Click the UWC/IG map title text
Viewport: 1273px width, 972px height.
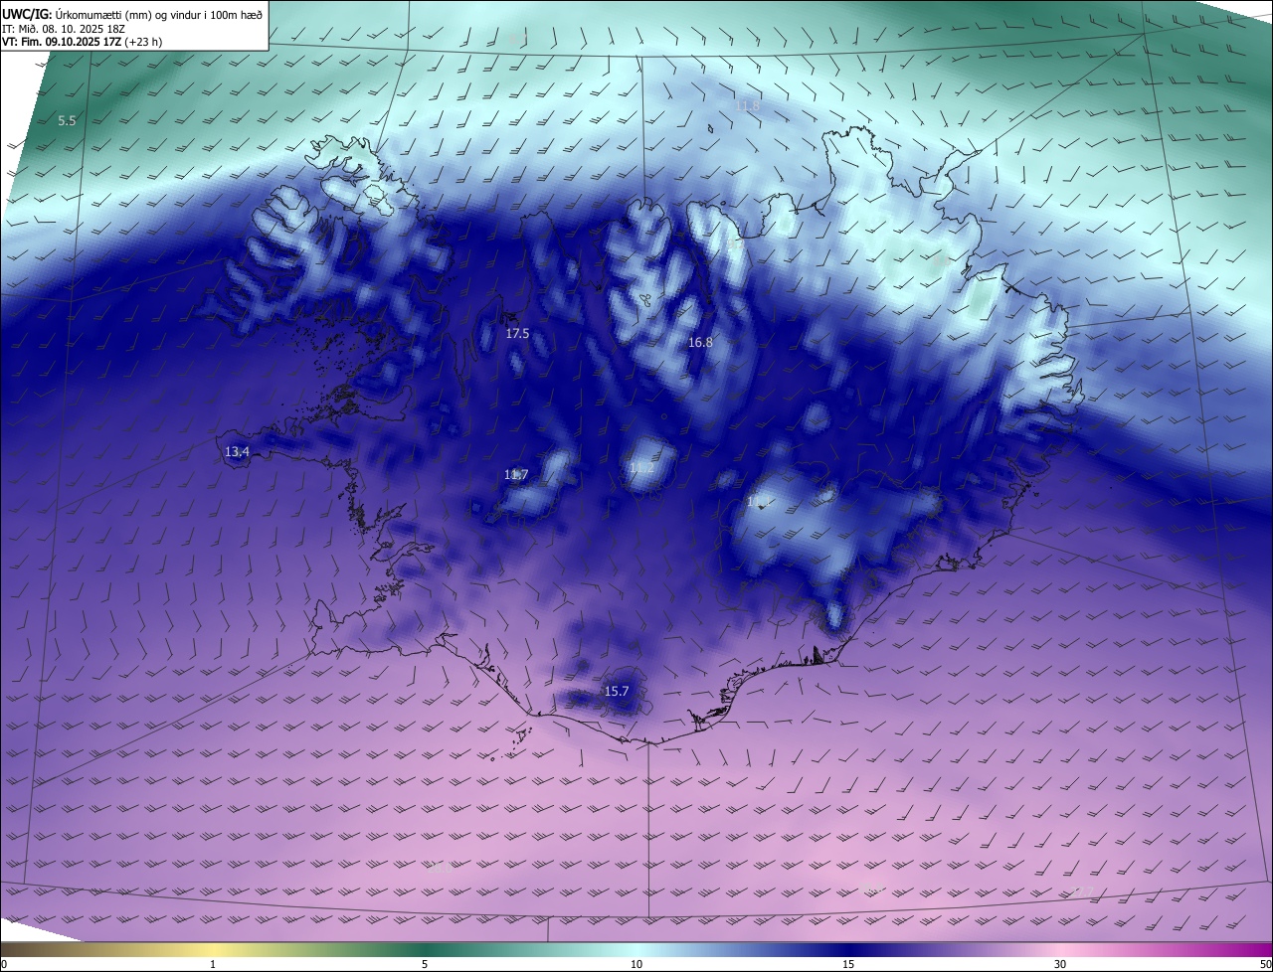point(131,14)
